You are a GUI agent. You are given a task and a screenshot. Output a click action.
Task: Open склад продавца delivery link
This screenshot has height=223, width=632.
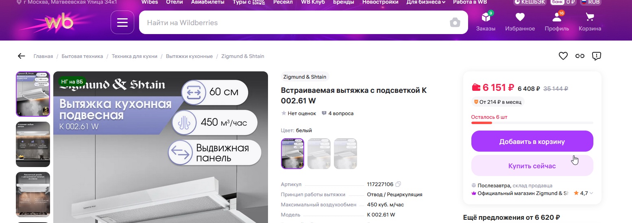tap(532, 186)
